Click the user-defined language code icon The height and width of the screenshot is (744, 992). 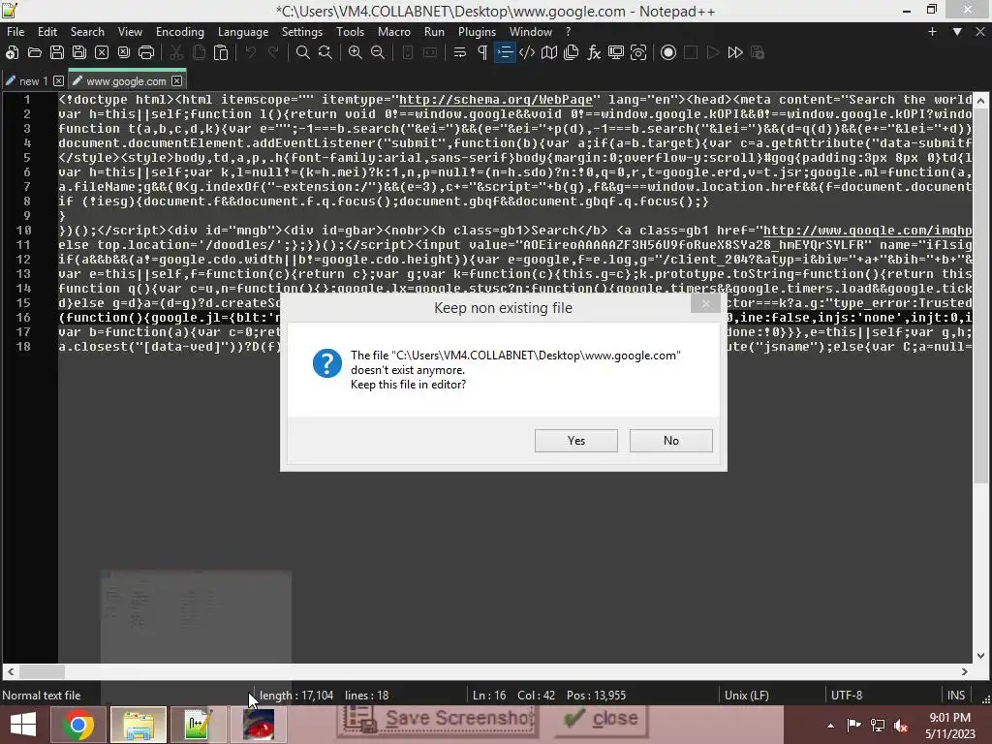(527, 52)
